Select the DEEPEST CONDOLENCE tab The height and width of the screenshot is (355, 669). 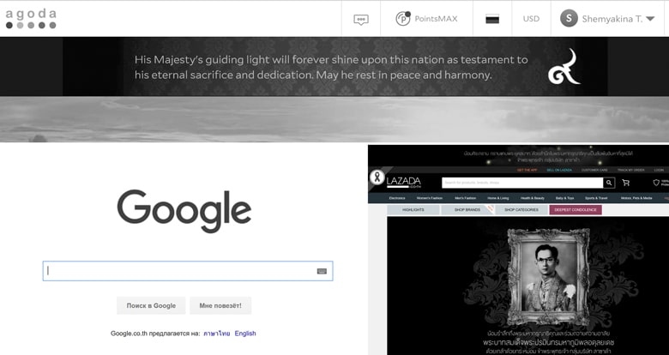point(576,210)
